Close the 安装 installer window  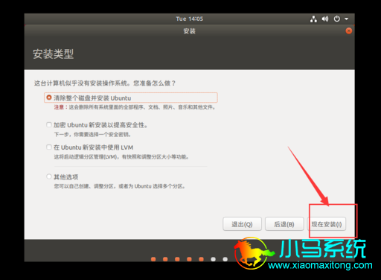click(349, 31)
